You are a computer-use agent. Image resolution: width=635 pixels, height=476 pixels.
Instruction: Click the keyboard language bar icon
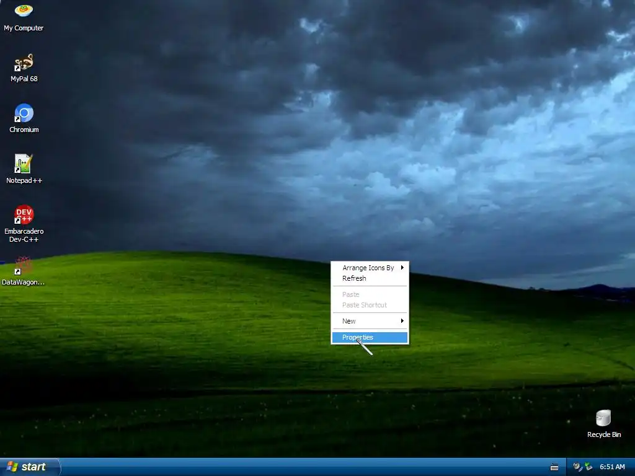[x=554, y=467]
